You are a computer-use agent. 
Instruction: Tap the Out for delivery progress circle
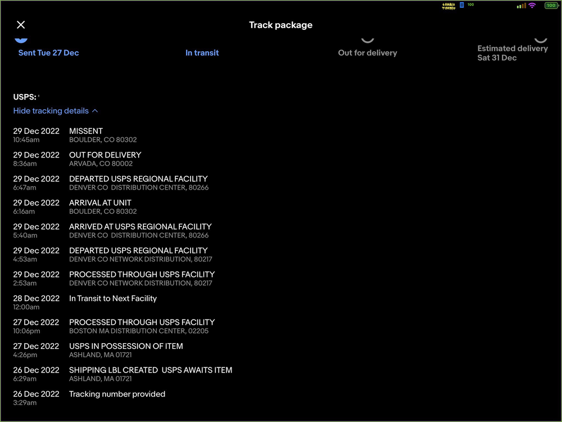pyautogui.click(x=368, y=38)
